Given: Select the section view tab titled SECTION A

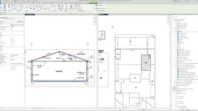Looking at the screenshot, I should [30, 14].
